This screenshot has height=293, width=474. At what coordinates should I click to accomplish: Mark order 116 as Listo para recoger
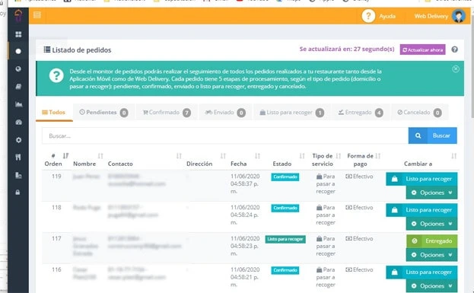pyautogui.click(x=422, y=272)
